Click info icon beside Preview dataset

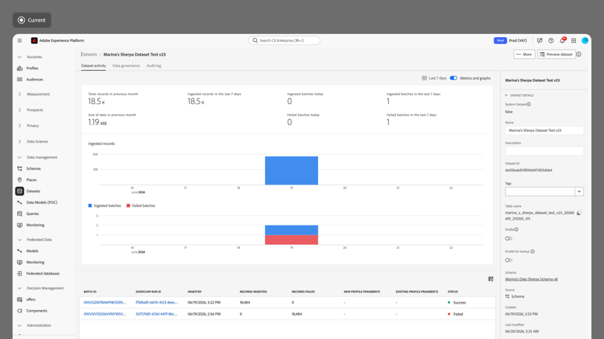(579, 54)
